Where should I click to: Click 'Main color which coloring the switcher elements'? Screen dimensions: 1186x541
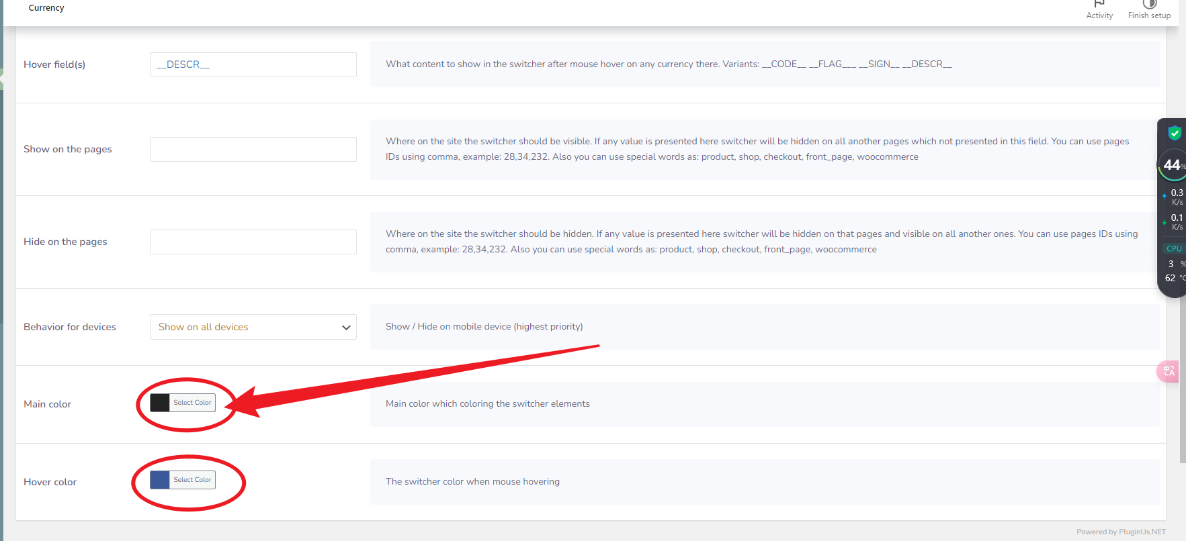pyautogui.click(x=488, y=403)
